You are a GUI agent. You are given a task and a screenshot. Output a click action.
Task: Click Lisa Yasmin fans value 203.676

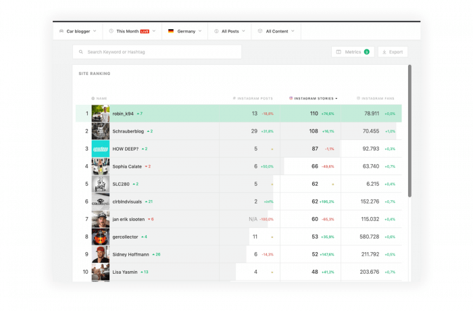pos(369,272)
